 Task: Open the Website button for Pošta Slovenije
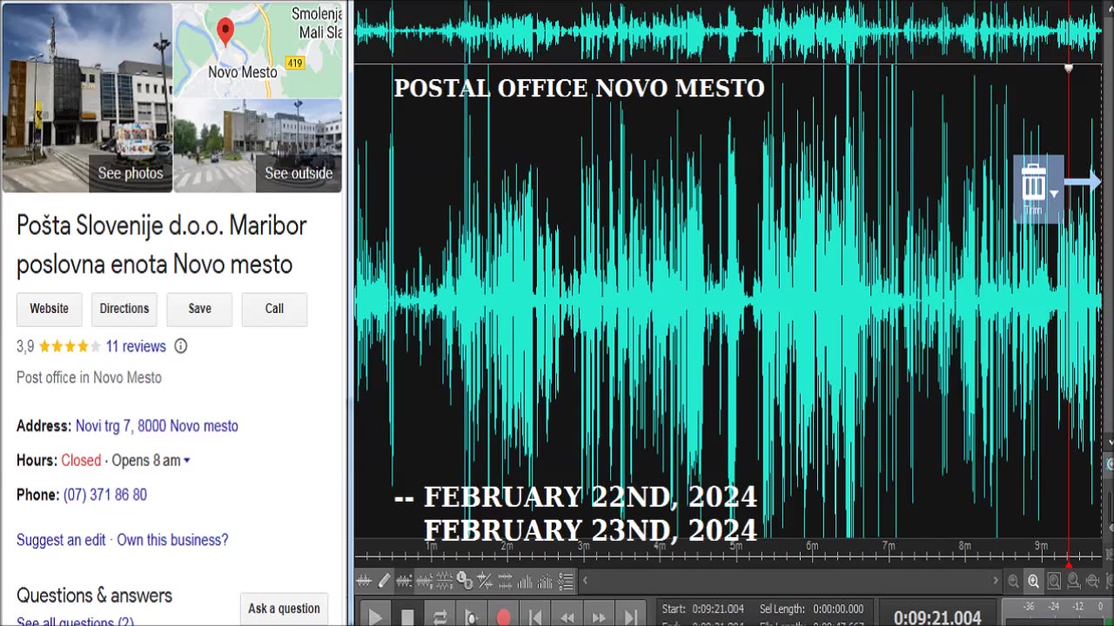(x=50, y=309)
